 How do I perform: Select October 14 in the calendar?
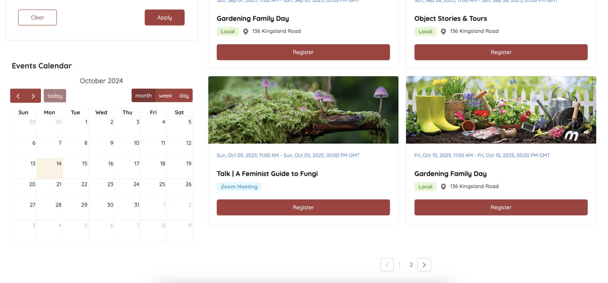[50, 168]
